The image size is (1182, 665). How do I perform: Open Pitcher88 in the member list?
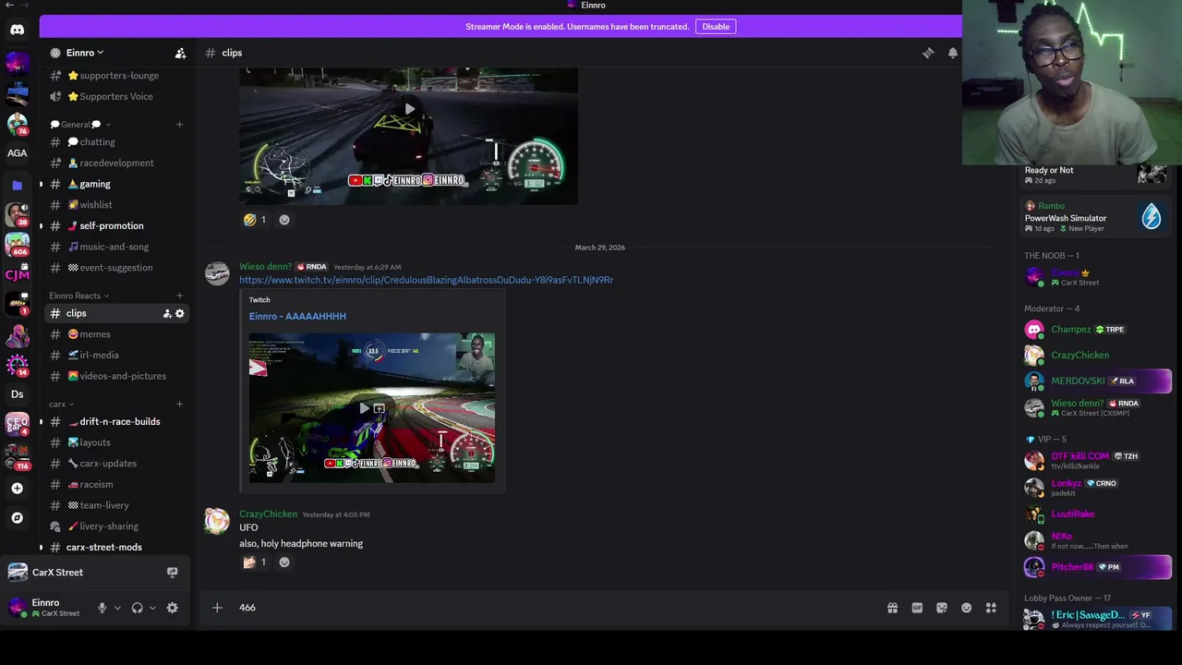(1097, 567)
